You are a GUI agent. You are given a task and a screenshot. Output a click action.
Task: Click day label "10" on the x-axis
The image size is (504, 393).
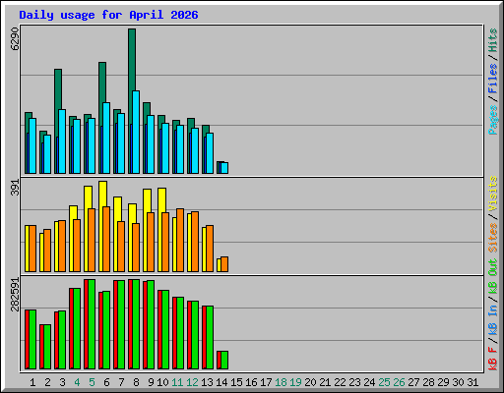[x=162, y=382]
